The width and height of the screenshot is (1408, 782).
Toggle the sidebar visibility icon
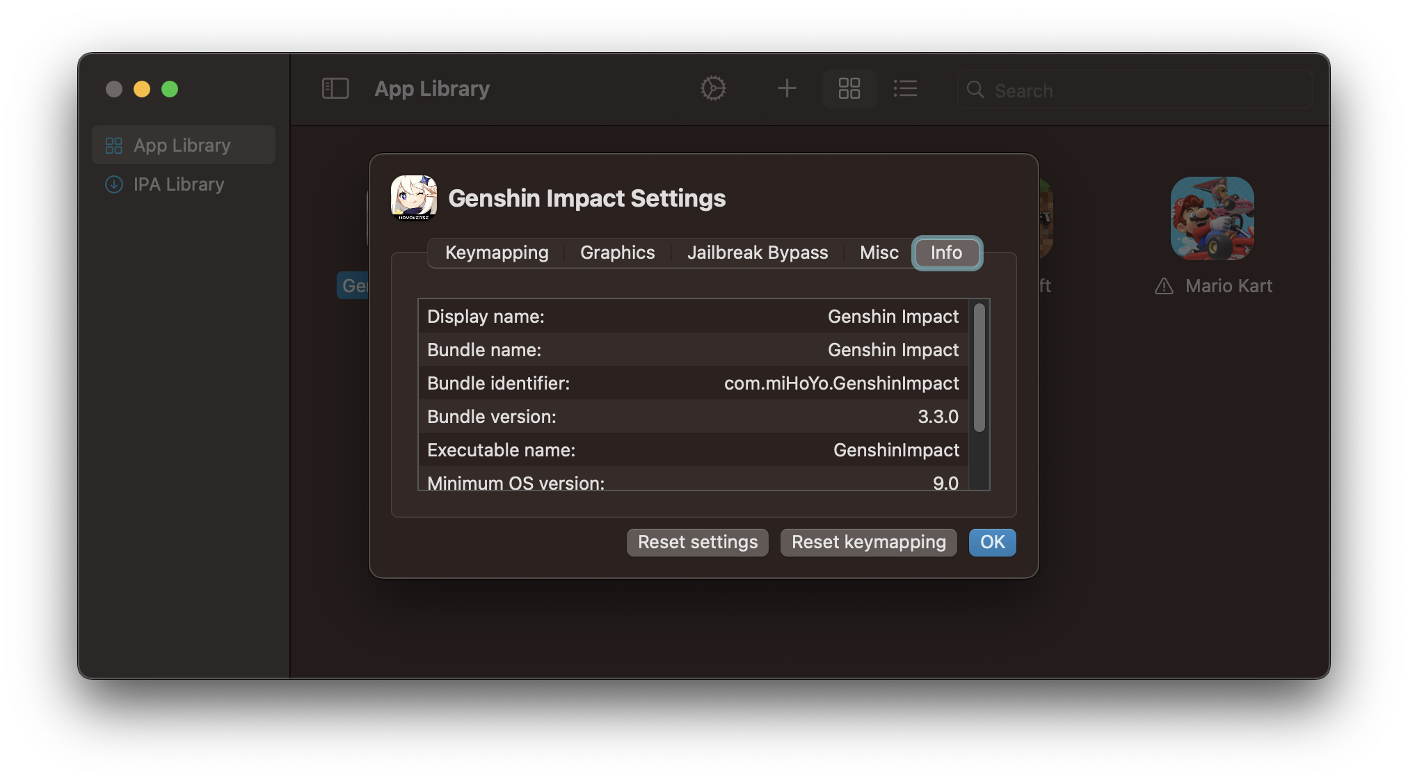pyautogui.click(x=335, y=88)
